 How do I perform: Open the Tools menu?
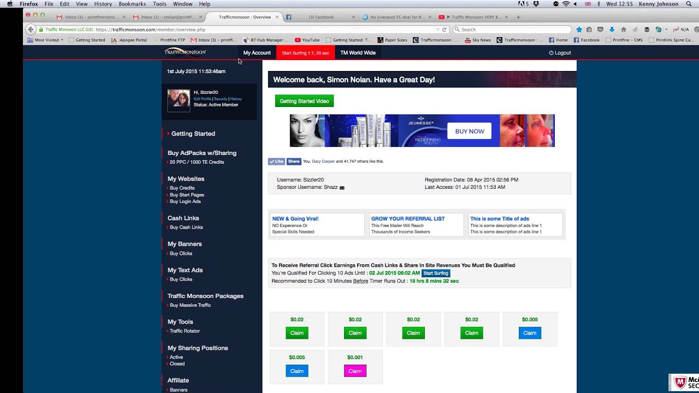click(x=159, y=4)
